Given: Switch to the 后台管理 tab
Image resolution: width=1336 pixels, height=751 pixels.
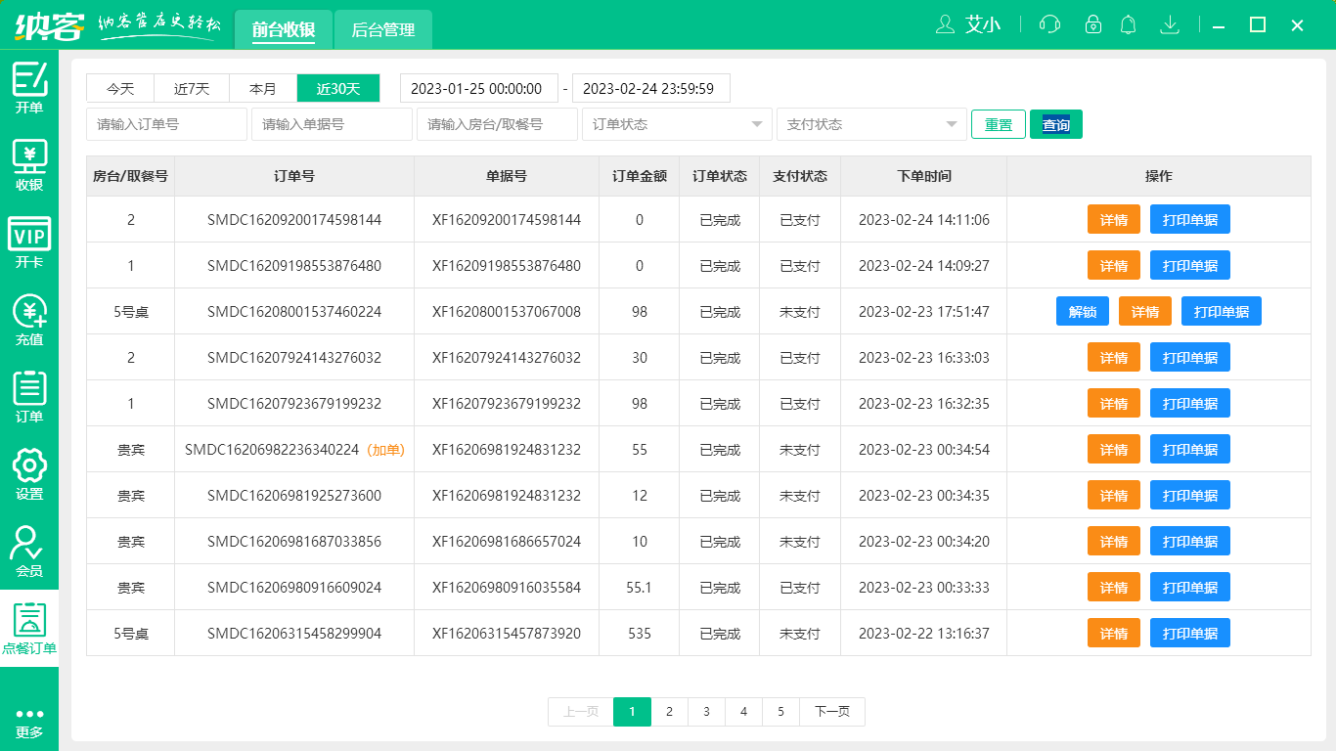Looking at the screenshot, I should pyautogui.click(x=383, y=30).
